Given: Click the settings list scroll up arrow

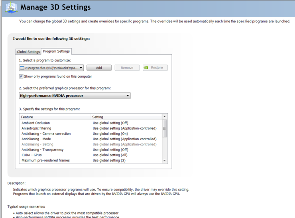Looking at the screenshot, I should tap(165, 117).
